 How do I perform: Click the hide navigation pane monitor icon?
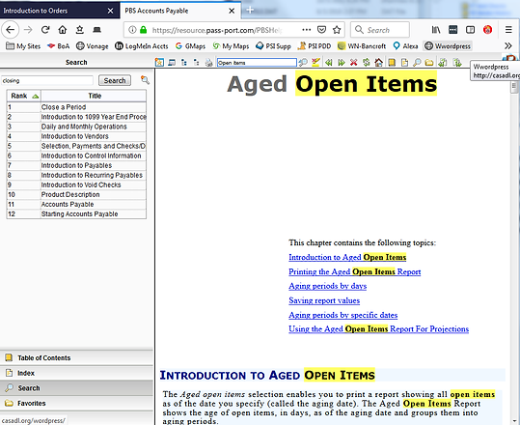point(172,63)
